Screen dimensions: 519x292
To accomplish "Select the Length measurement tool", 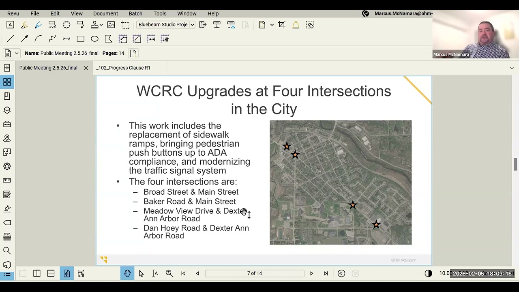I will coord(151,39).
